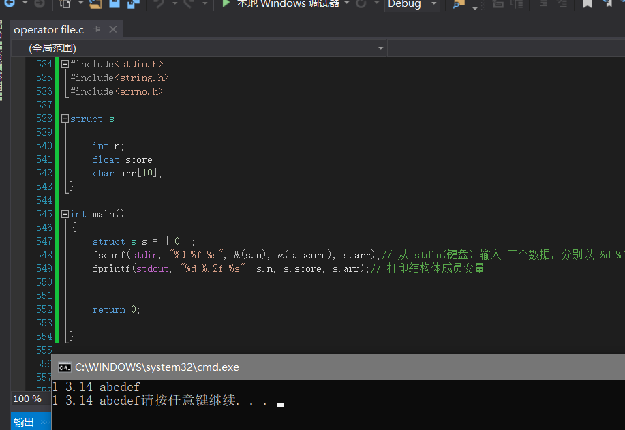Click the #include<stdio.h> line
Viewport: 625px width, 430px height.
(117, 64)
